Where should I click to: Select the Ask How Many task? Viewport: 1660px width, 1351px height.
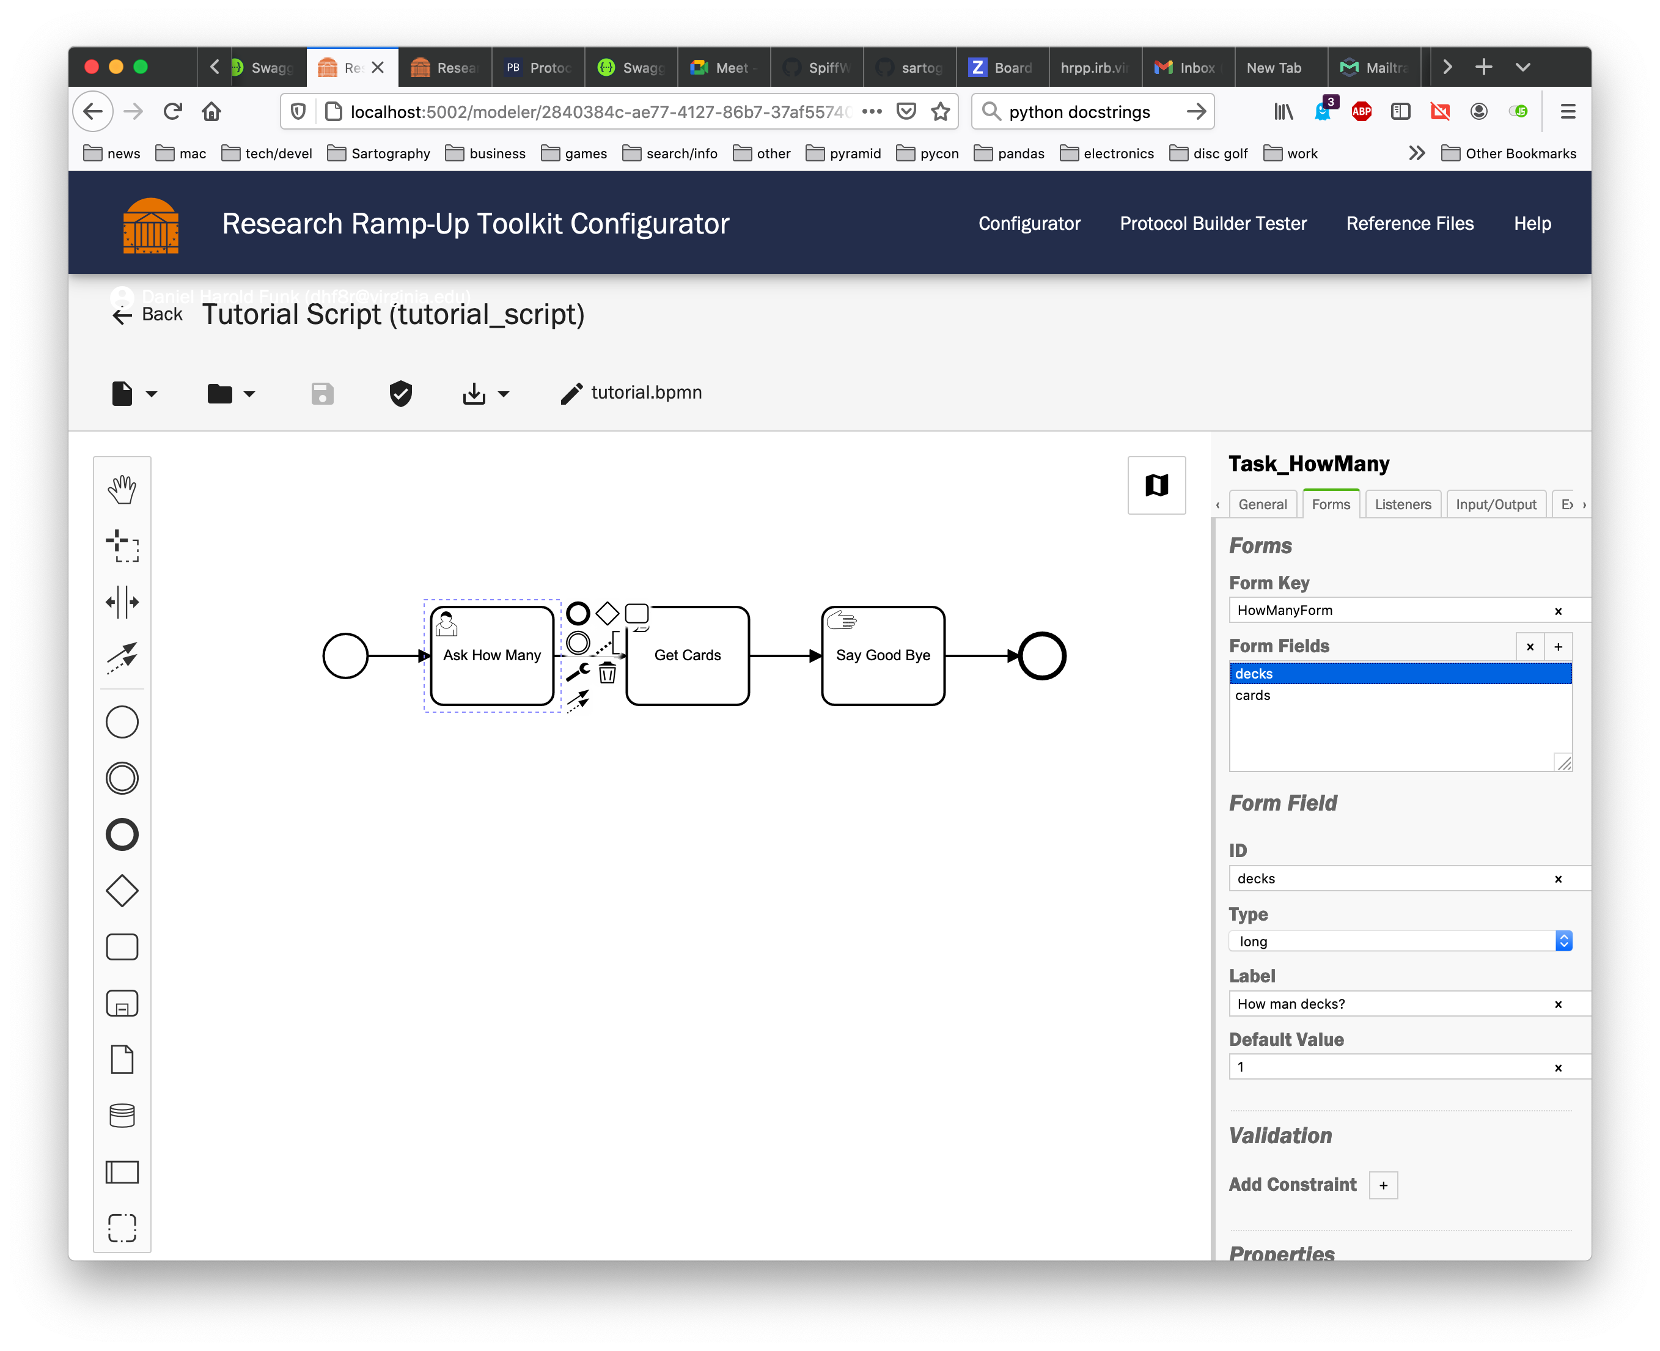click(x=491, y=655)
